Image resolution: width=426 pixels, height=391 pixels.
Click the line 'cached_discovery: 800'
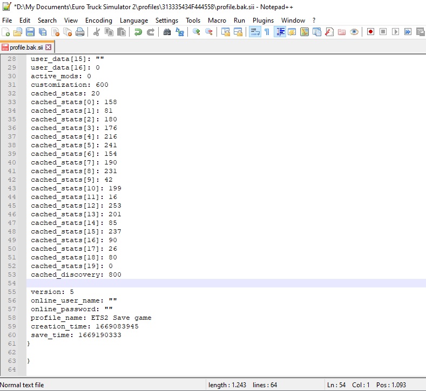coord(76,275)
